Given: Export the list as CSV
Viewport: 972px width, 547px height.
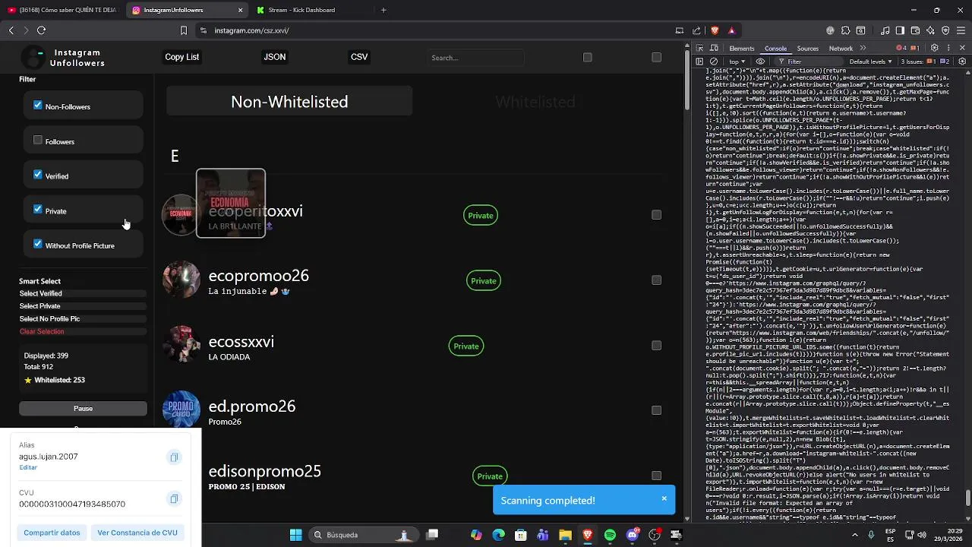Looking at the screenshot, I should point(359,57).
